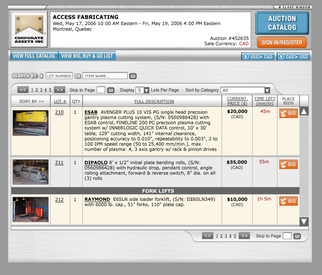Switch currency from CAD to USD
The image size is (322, 275).
(293, 57)
